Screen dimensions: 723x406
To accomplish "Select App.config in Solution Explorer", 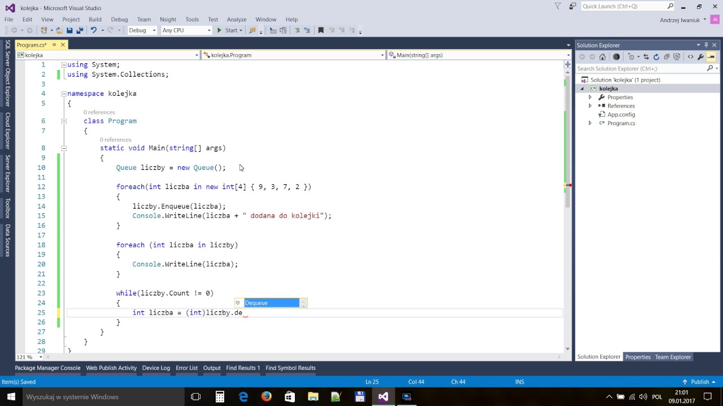I will point(621,114).
